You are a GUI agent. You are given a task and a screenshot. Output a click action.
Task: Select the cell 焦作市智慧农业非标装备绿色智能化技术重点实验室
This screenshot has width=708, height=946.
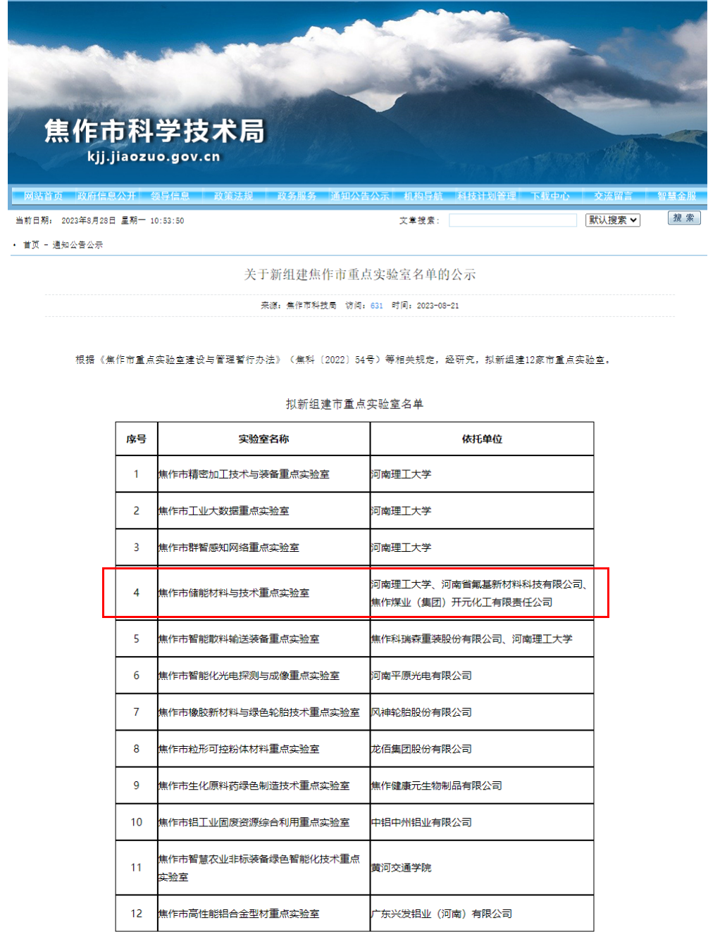tap(263, 868)
